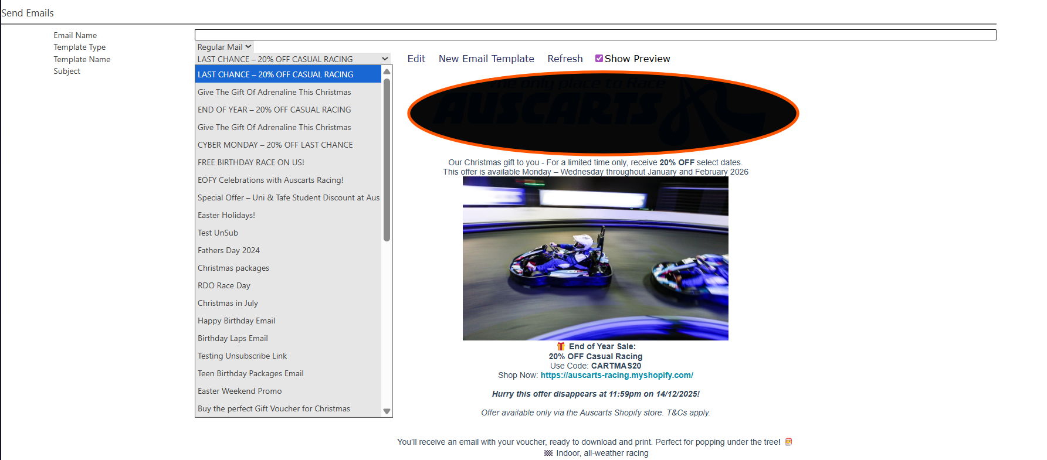This screenshot has width=1047, height=460.
Task: Select CYBER MONDAY – 20% OFF LAST CHANCE
Action: [x=275, y=145]
